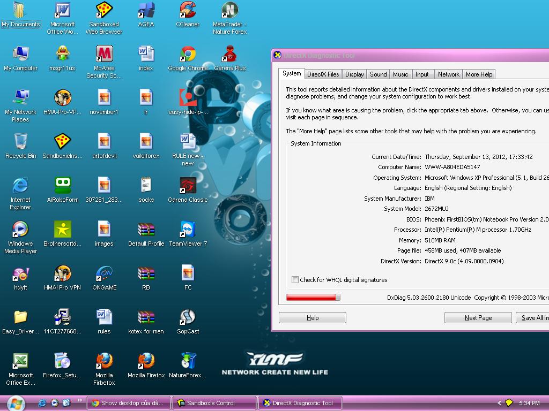Switch to Sandboxie Control taskbar window
This screenshot has width=549, height=411.
coord(214,403)
